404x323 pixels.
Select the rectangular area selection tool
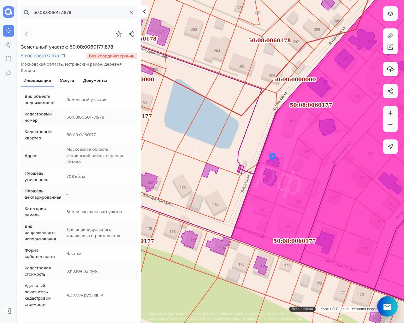[x=9, y=59]
